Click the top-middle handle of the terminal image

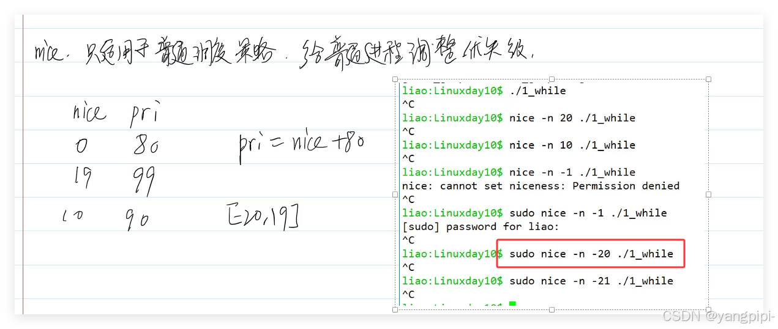click(552, 79)
